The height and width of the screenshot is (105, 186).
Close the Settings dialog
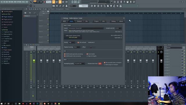coord(124,18)
